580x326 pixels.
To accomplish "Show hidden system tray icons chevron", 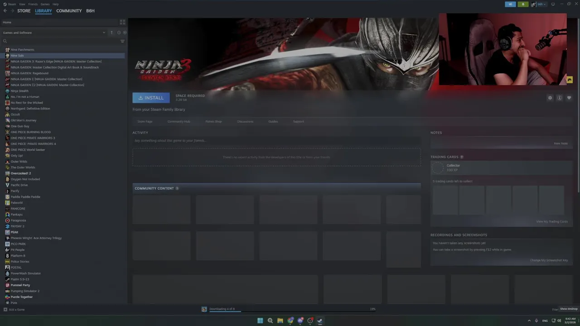I will click(x=529, y=321).
